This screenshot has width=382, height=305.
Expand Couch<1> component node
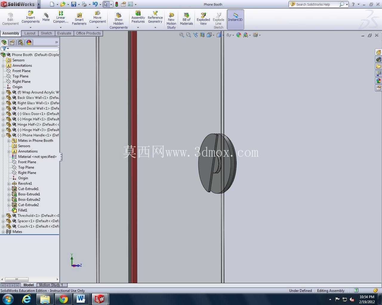point(3,226)
